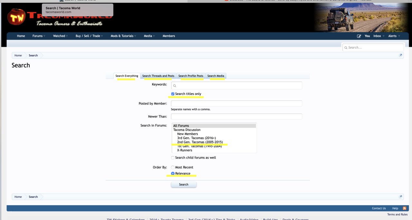
Task: Select Tacoma Discussion in the forum list
Action: point(214,130)
